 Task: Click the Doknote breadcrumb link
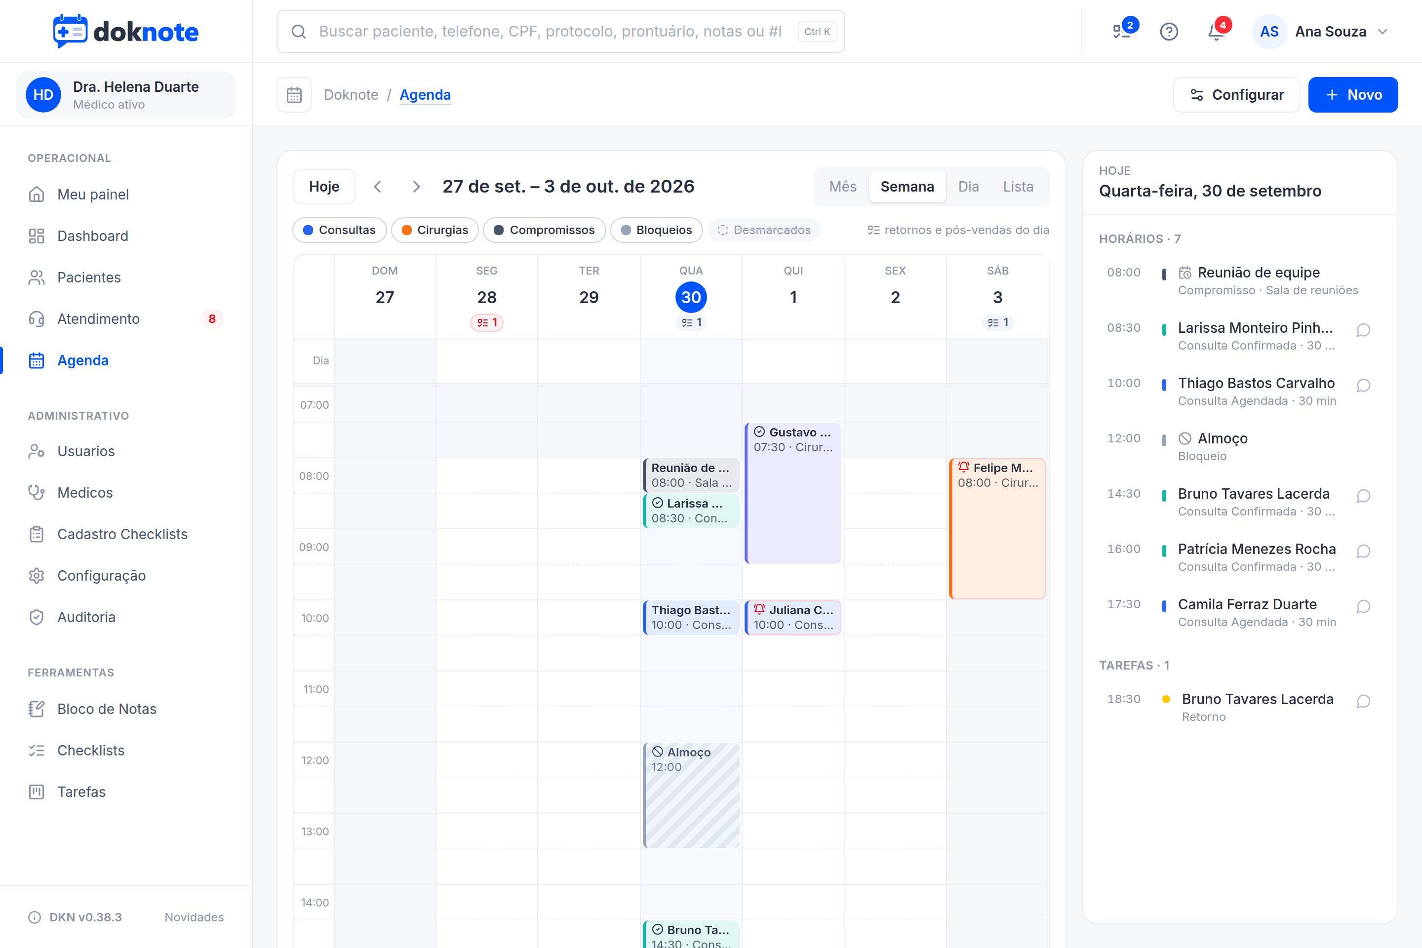click(351, 95)
